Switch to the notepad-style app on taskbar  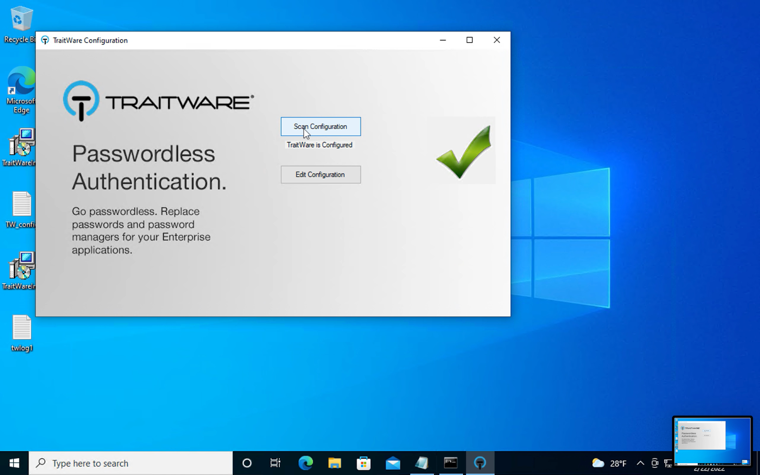pyautogui.click(x=422, y=463)
